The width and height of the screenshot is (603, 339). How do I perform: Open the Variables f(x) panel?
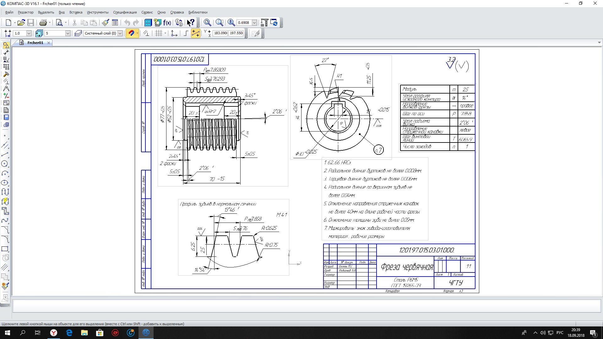[x=167, y=23]
